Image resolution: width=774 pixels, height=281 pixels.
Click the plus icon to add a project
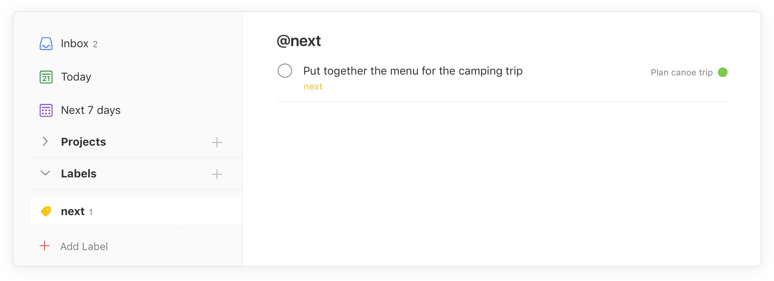coord(217,142)
